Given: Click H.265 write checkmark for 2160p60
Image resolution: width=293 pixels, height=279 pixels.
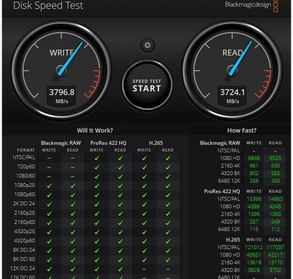Looking at the screenshot, I should pos(144,223).
